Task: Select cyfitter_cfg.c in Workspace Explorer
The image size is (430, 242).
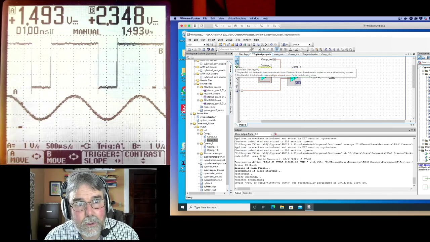Action: coord(210,187)
